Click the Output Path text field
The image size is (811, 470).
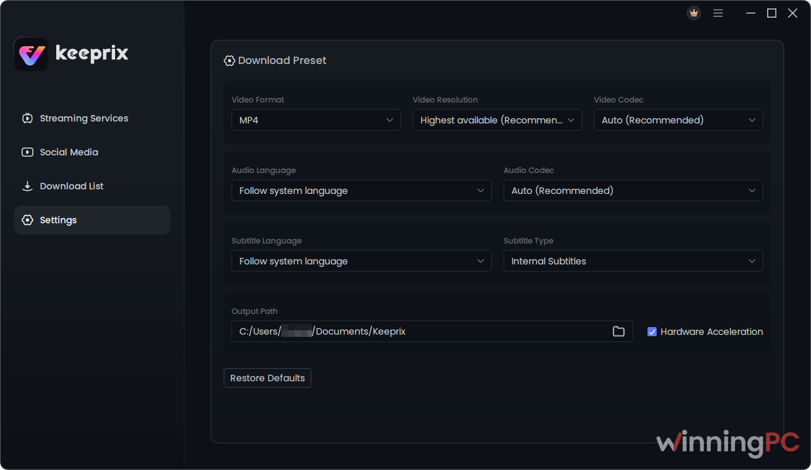click(x=432, y=332)
